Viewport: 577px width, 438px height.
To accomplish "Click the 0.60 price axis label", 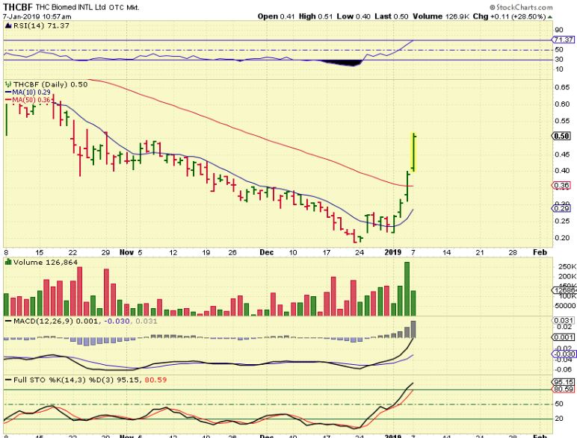I will (x=562, y=104).
